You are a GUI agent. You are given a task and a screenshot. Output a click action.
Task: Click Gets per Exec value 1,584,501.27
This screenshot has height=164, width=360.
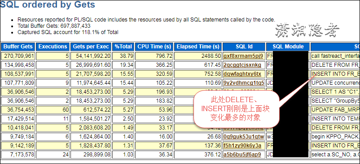pyautogui.click(x=95, y=119)
